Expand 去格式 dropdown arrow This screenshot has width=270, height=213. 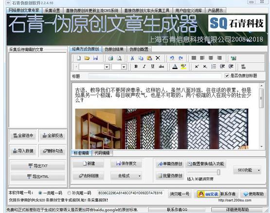(139, 176)
